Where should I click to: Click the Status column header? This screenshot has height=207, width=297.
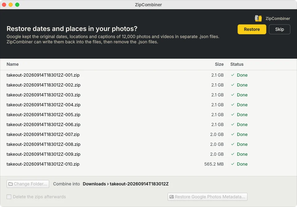[x=237, y=64]
